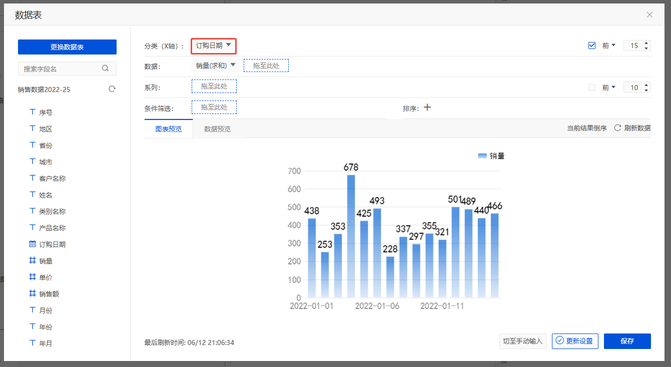Image resolution: width=671 pixels, height=367 pixels.
Task: Click the refresh icon beside 刷新数据
Action: 617,128
